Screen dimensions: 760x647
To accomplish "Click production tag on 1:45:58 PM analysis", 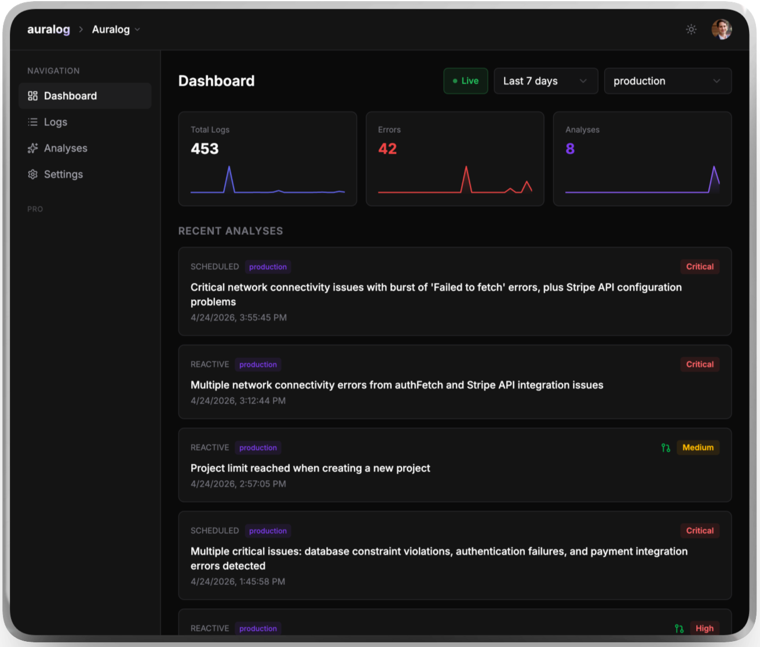I will (x=268, y=531).
